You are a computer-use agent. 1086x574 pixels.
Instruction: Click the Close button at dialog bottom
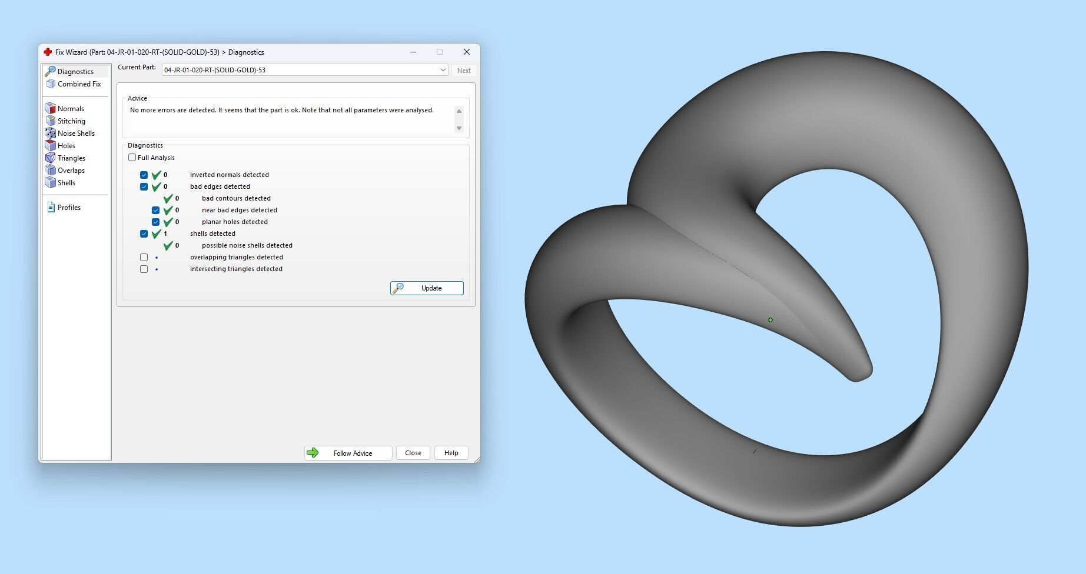[x=413, y=453]
